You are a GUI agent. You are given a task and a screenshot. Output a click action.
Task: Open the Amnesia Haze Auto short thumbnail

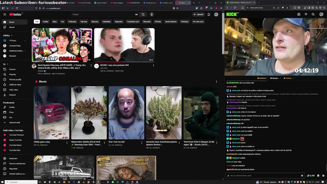[164, 113]
